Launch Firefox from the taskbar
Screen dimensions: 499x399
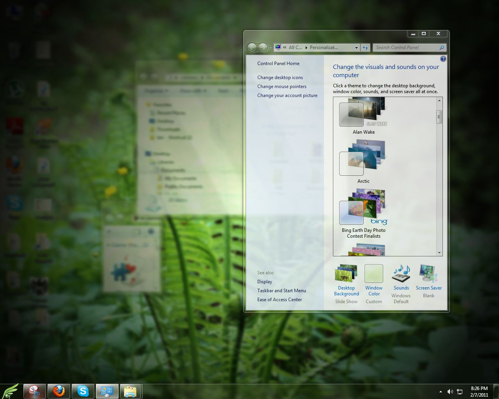(x=59, y=391)
